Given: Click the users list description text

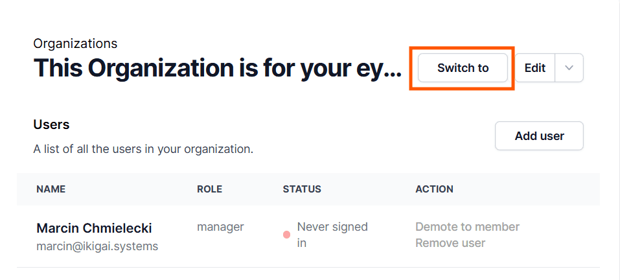Looking at the screenshot, I should [x=143, y=150].
